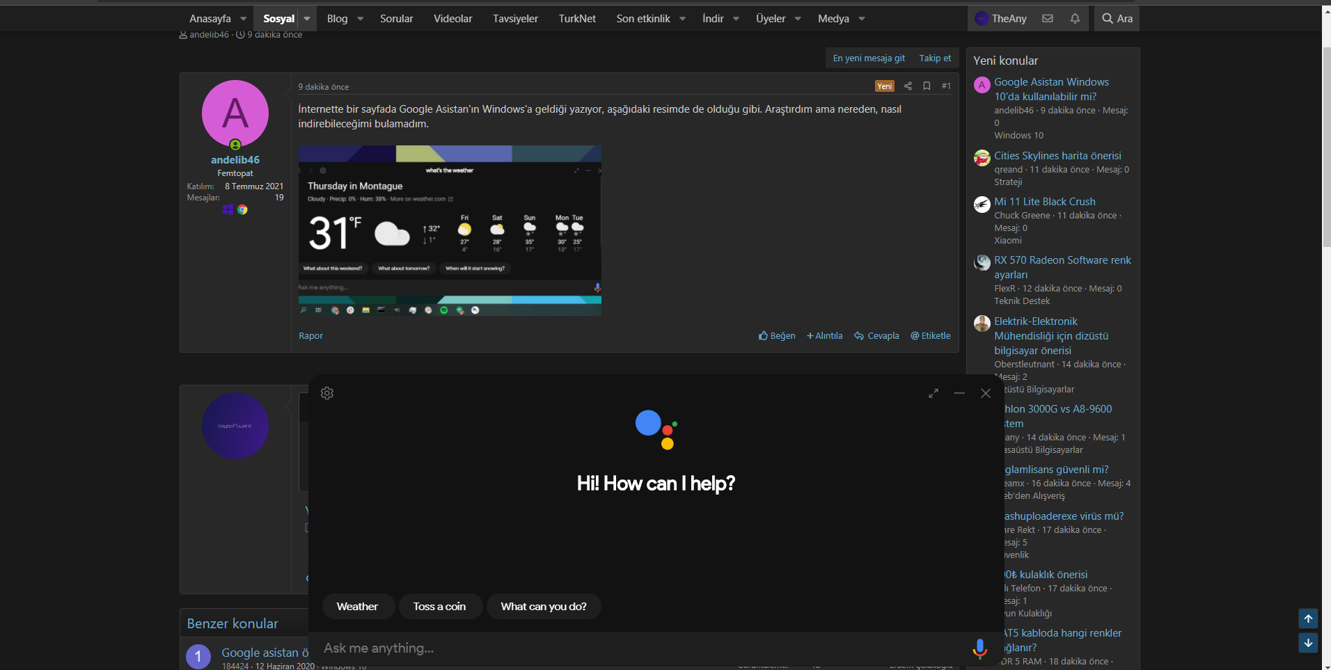1331x670 pixels.
Task: Click the Chrome badge under andelib46's profile
Action: (242, 209)
